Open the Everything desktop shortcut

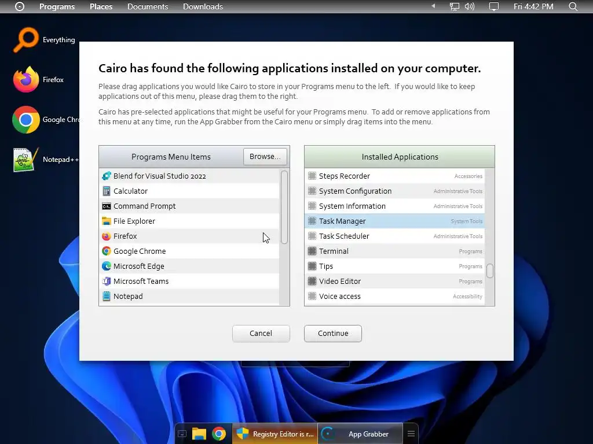coord(44,40)
